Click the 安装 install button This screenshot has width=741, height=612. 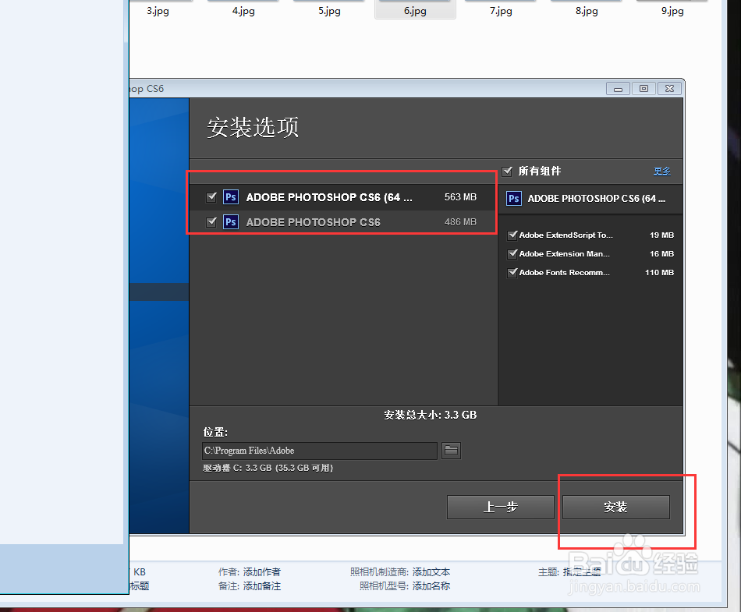615,507
